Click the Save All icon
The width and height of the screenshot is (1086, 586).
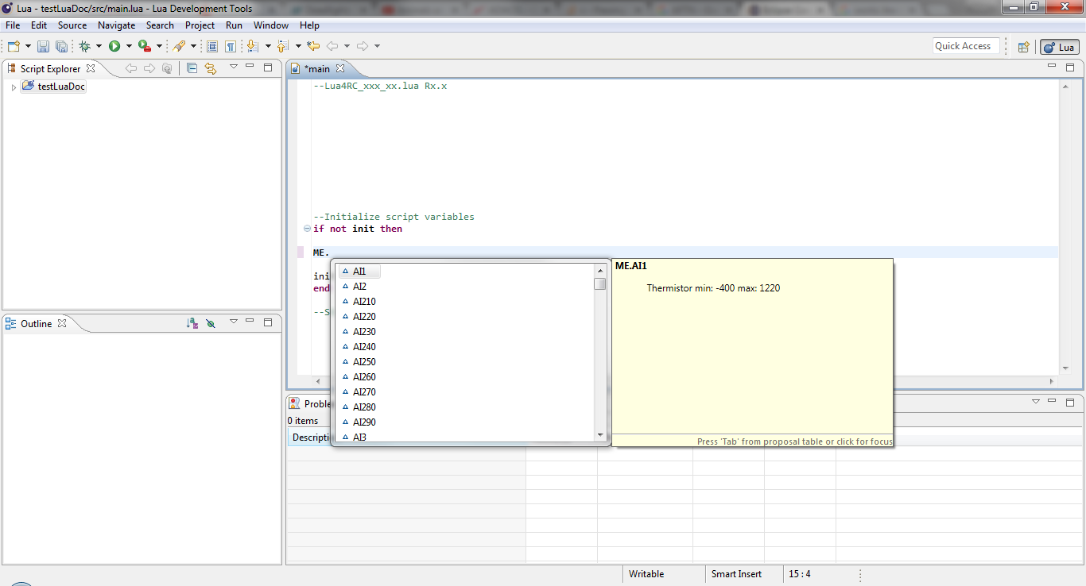[x=60, y=46]
